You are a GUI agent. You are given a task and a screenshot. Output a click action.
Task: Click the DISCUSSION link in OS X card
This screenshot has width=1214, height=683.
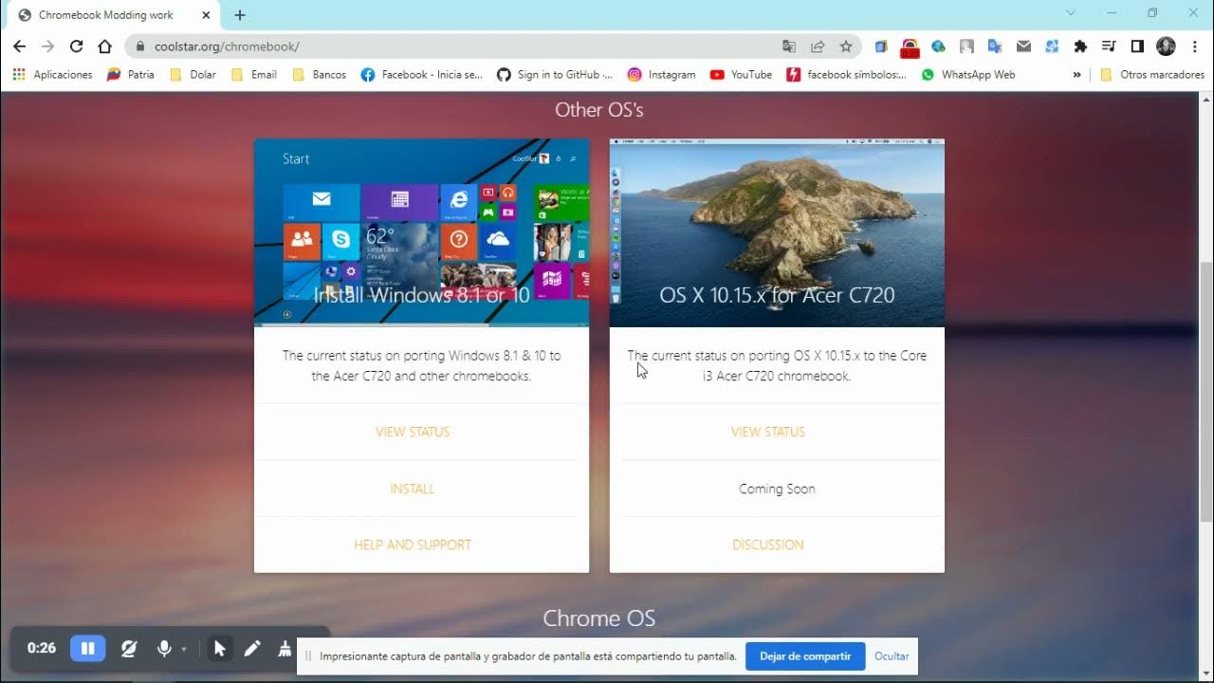768,545
